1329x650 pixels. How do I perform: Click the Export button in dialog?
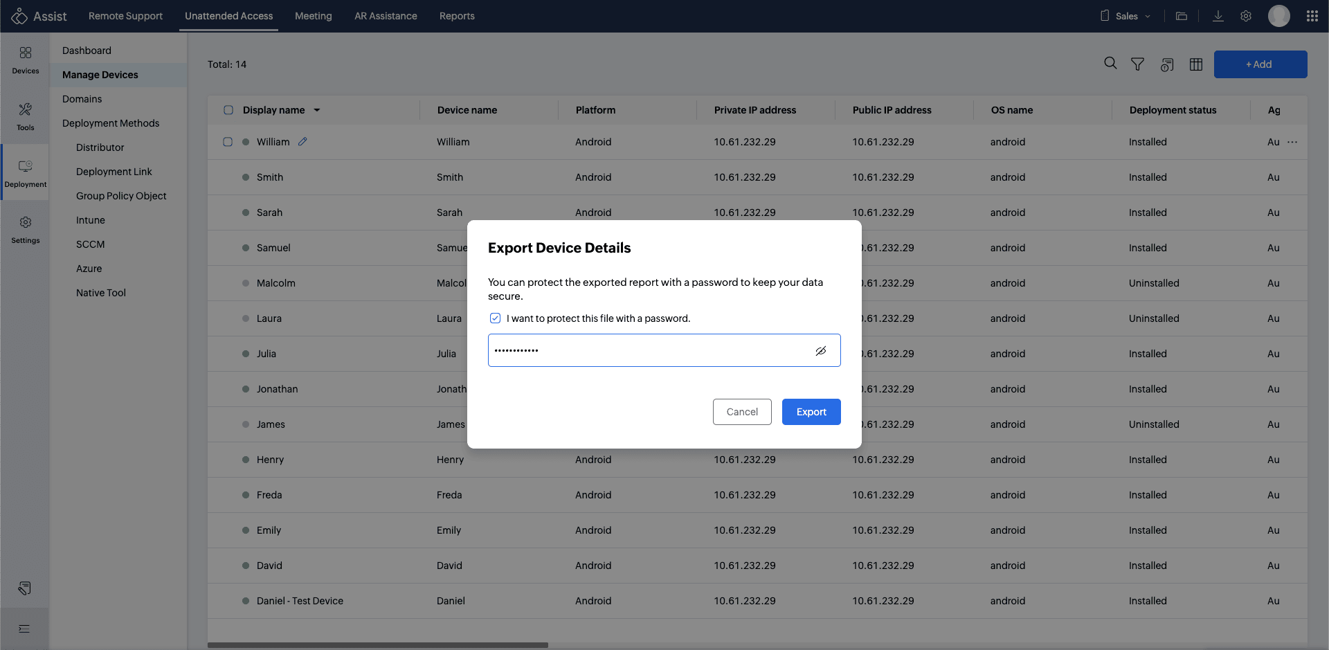811,412
